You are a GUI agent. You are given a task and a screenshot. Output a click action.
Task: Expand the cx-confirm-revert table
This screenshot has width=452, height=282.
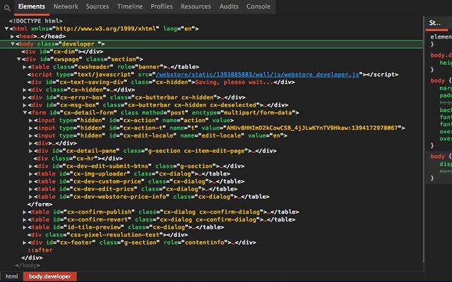pyautogui.click(x=25, y=219)
